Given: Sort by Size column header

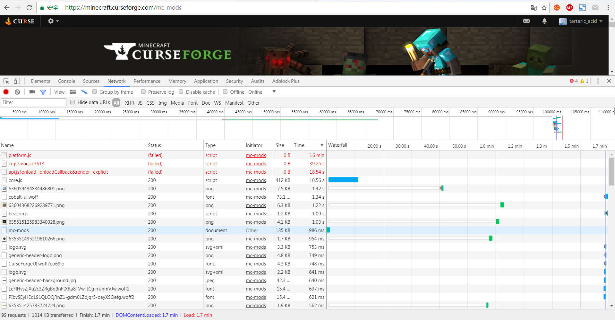Looking at the screenshot, I should pos(283,145).
